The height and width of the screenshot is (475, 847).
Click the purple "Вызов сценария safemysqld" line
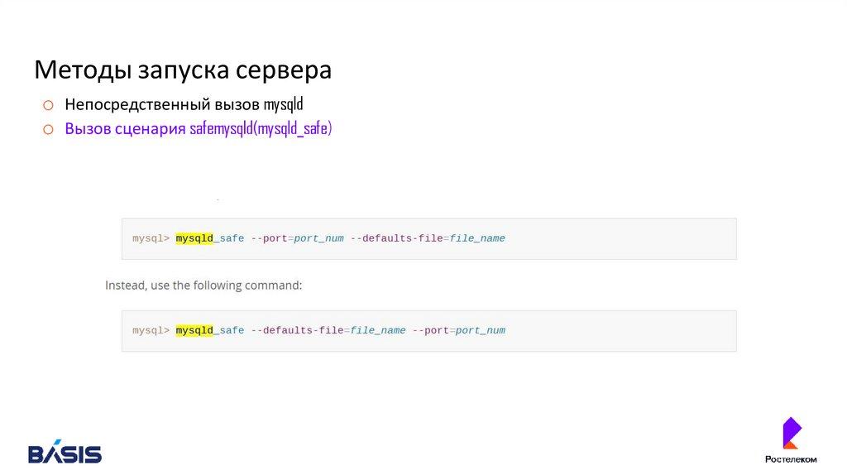click(x=198, y=129)
